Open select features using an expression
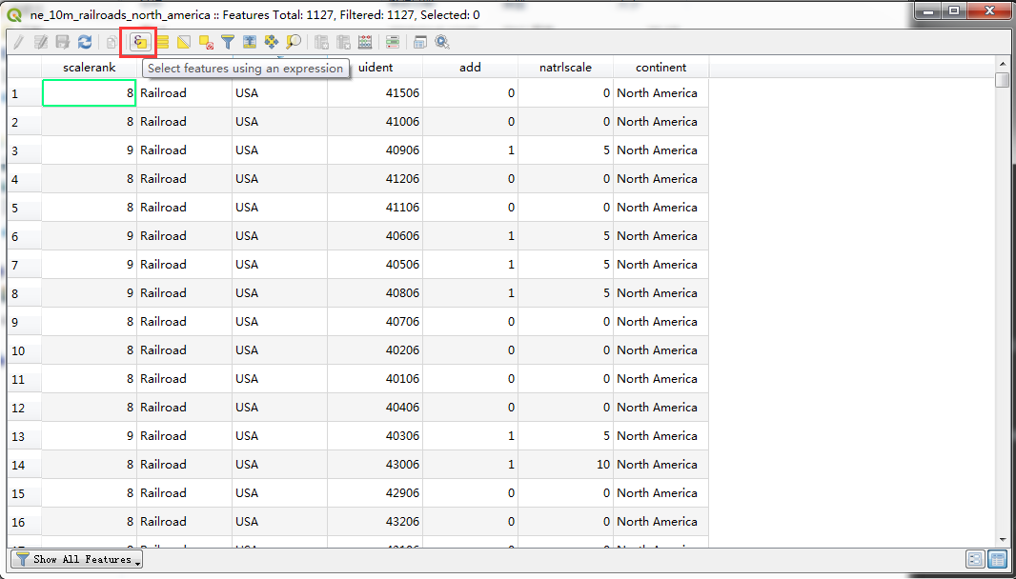Screen dimensions: 1016x579 [140, 43]
